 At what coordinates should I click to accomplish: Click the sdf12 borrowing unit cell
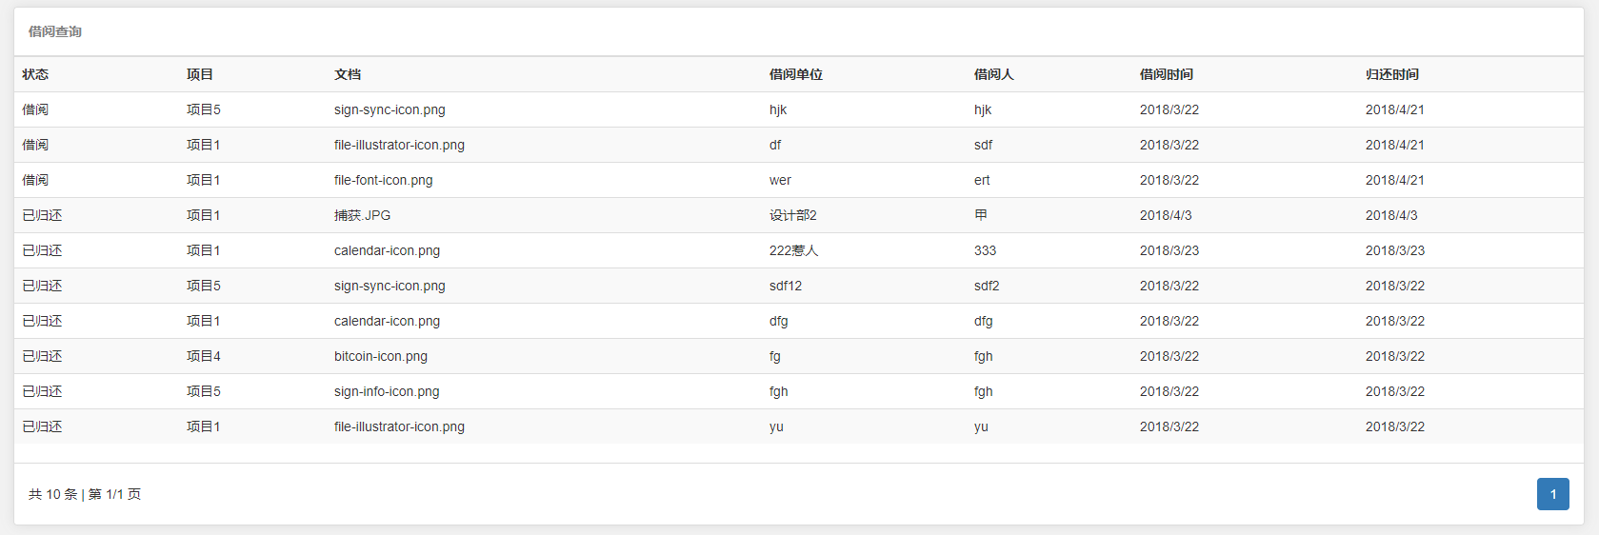coord(785,286)
